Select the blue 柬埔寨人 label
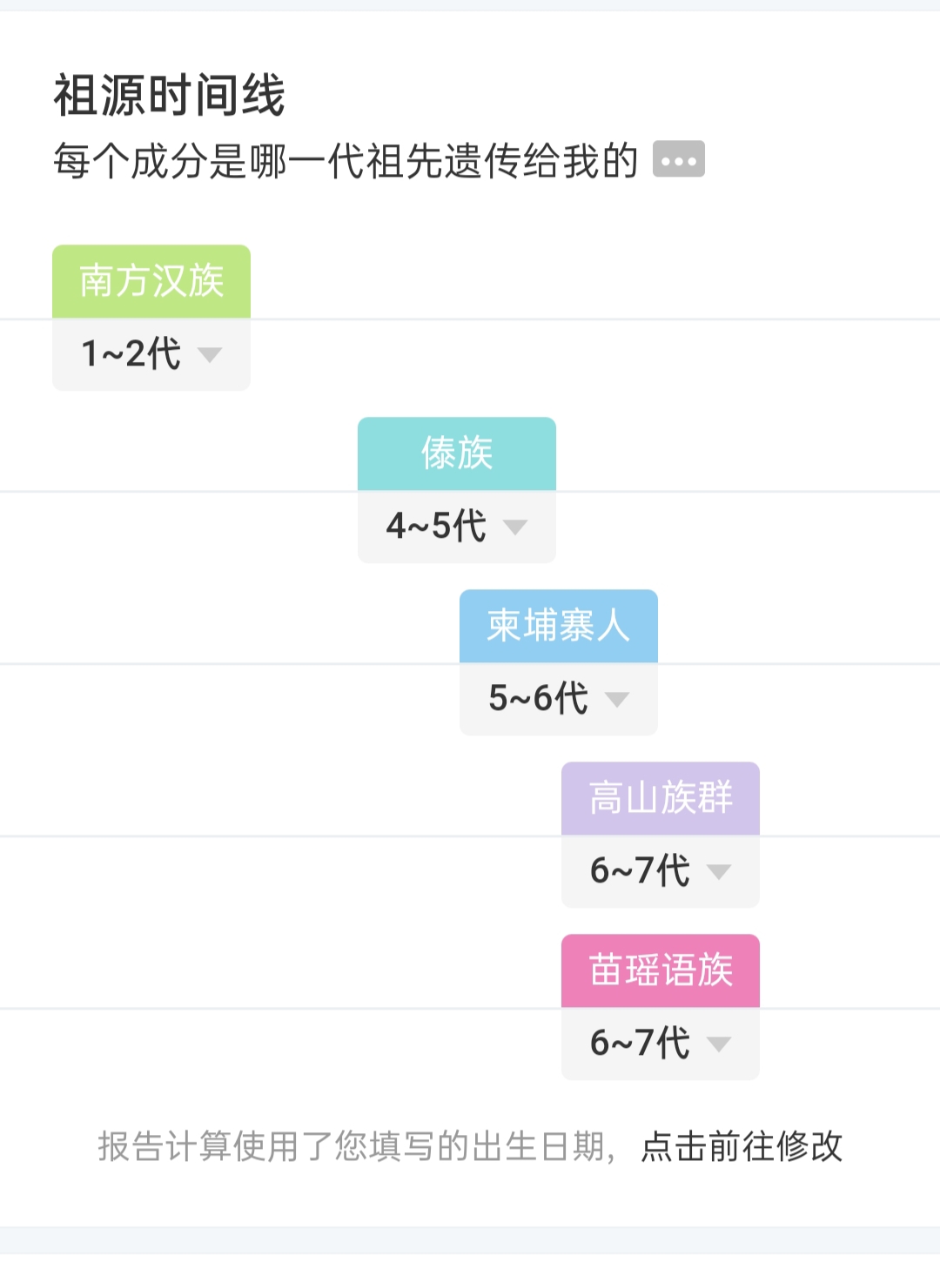The height and width of the screenshot is (1269, 940). point(559,626)
